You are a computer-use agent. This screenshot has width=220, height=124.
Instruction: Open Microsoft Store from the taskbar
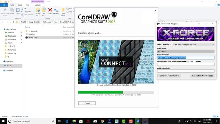tap(81, 121)
